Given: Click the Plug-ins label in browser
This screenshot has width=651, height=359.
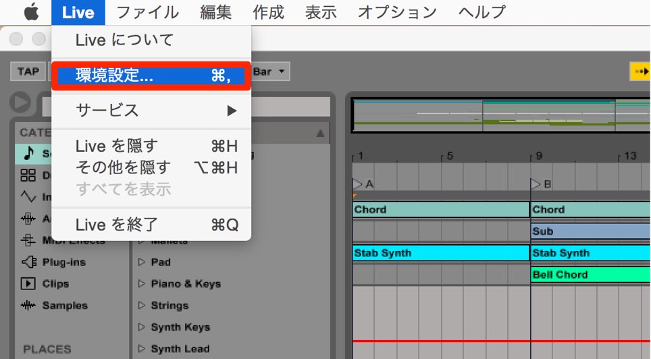Looking at the screenshot, I should 64,262.
